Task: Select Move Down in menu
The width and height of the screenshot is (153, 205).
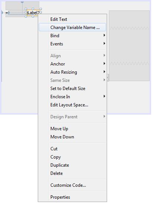Action: coord(72,137)
